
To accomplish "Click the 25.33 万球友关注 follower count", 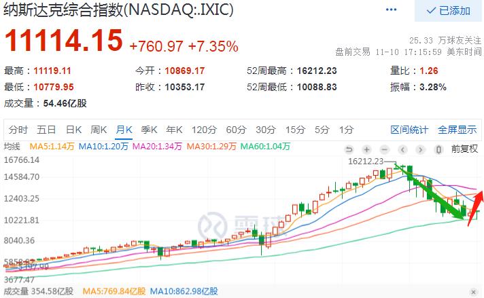I will 445,40.
